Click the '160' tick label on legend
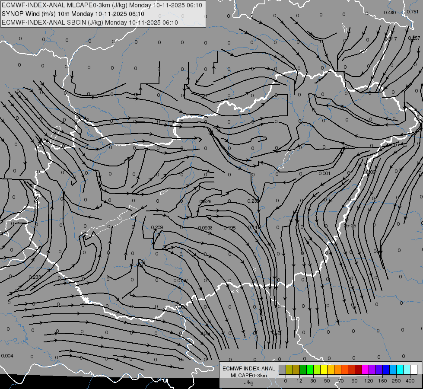 tap(382, 381)
